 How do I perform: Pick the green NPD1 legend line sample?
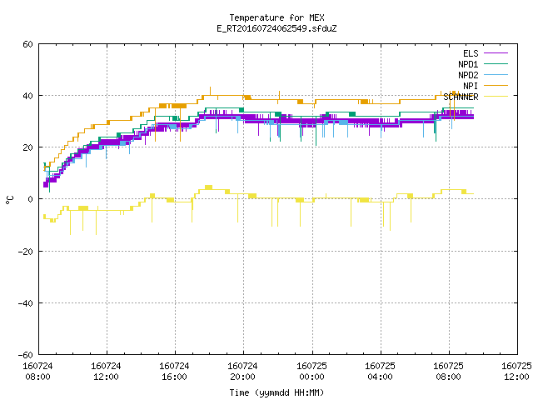(x=496, y=64)
